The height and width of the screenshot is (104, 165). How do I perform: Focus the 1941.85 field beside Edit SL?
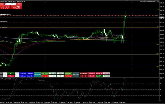click(106, 73)
